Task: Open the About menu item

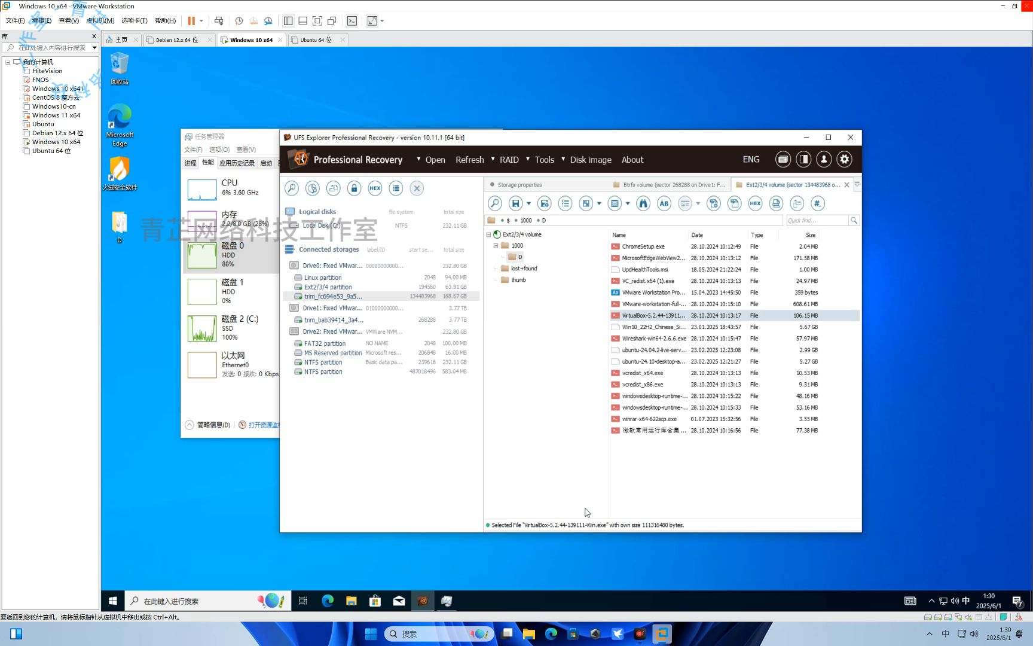Action: [632, 160]
